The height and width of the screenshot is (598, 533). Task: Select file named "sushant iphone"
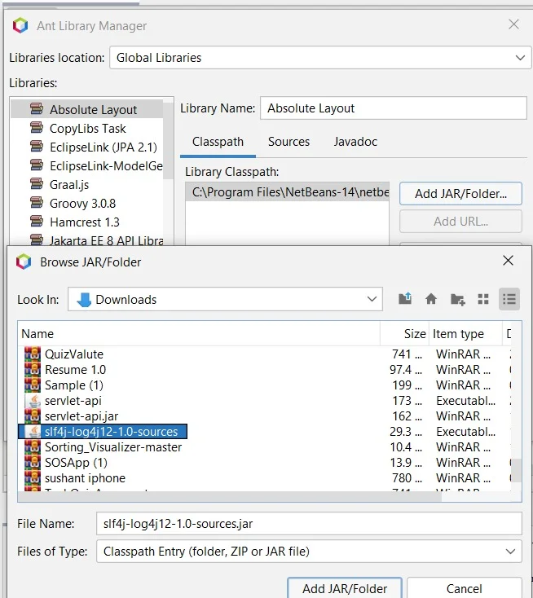pyautogui.click(x=85, y=478)
